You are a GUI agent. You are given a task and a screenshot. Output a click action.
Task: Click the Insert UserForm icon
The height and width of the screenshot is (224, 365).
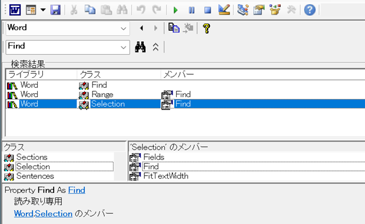point(31,10)
